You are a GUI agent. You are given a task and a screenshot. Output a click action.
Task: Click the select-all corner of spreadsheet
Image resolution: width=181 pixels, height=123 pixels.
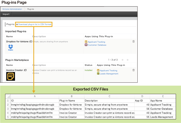tap(8, 96)
